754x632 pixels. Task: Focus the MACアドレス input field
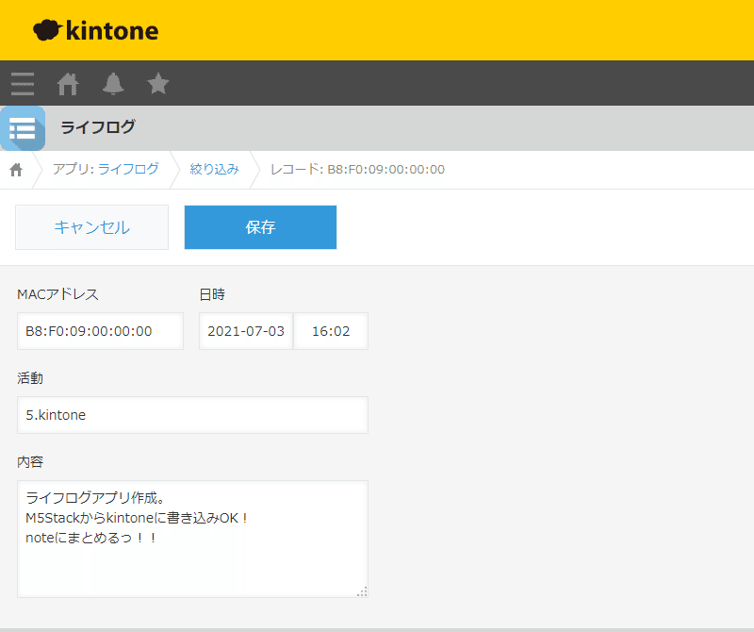pyautogui.click(x=100, y=331)
